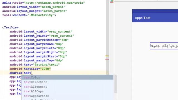Click the xmlns:tools namespace line
This screenshot has height=100, width=178.
[x=43, y=3]
